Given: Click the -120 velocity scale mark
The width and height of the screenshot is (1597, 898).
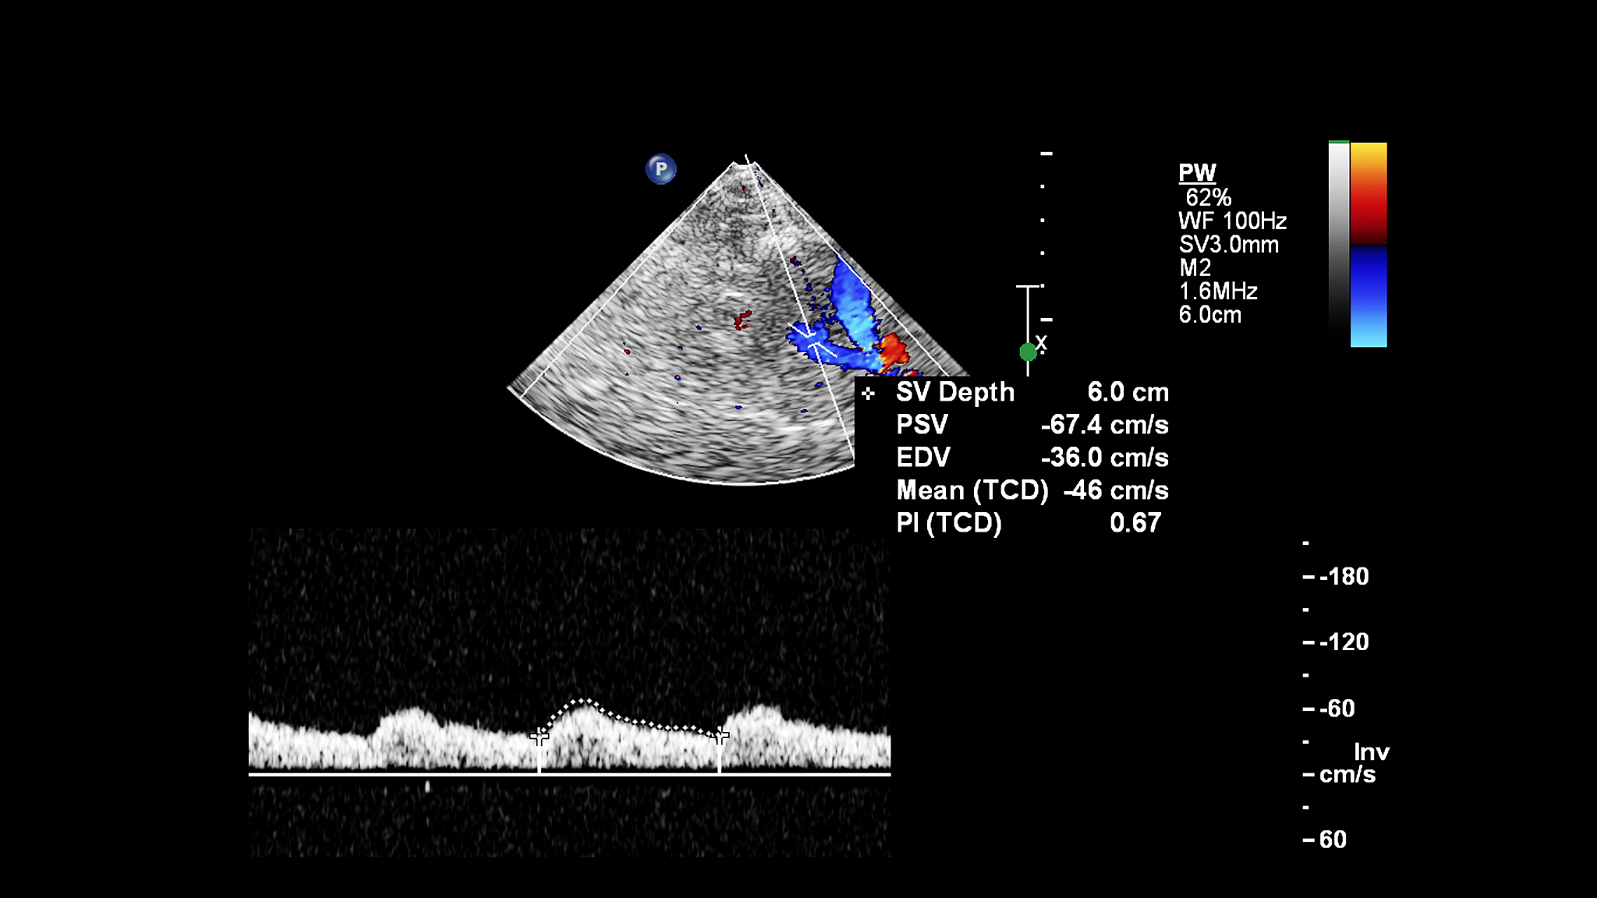Looking at the screenshot, I should pos(1343,642).
